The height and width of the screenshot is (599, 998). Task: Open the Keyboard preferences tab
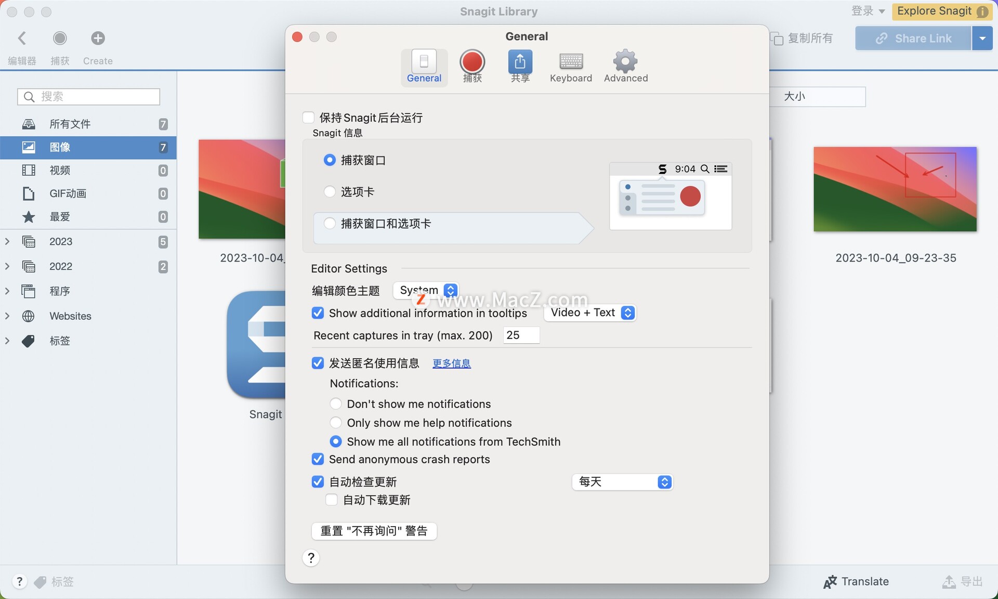[571, 67]
